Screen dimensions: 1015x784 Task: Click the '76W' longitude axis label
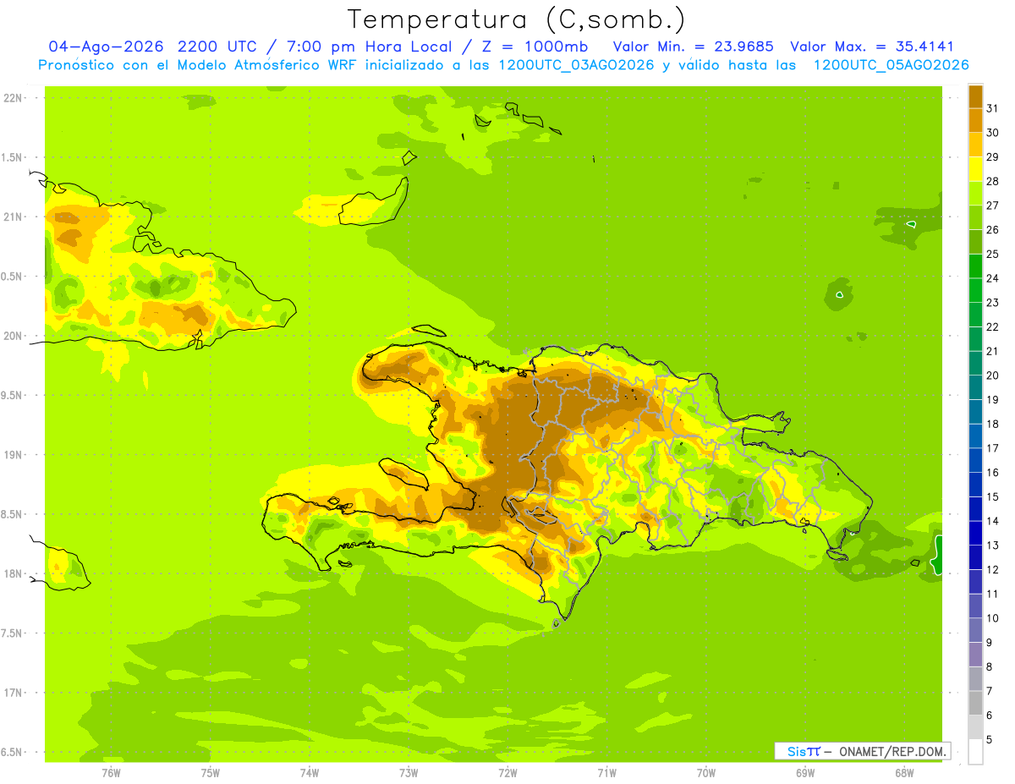click(111, 773)
